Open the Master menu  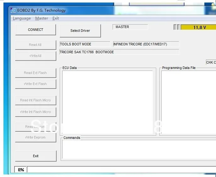[42, 18]
